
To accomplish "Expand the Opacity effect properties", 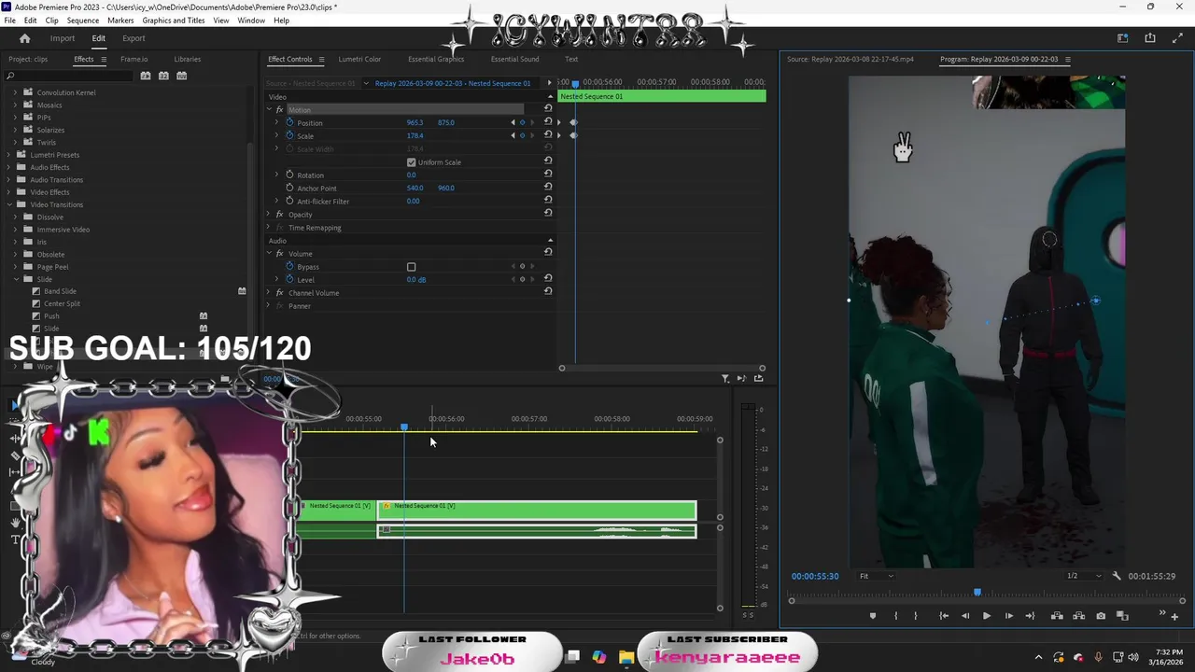I will [269, 215].
